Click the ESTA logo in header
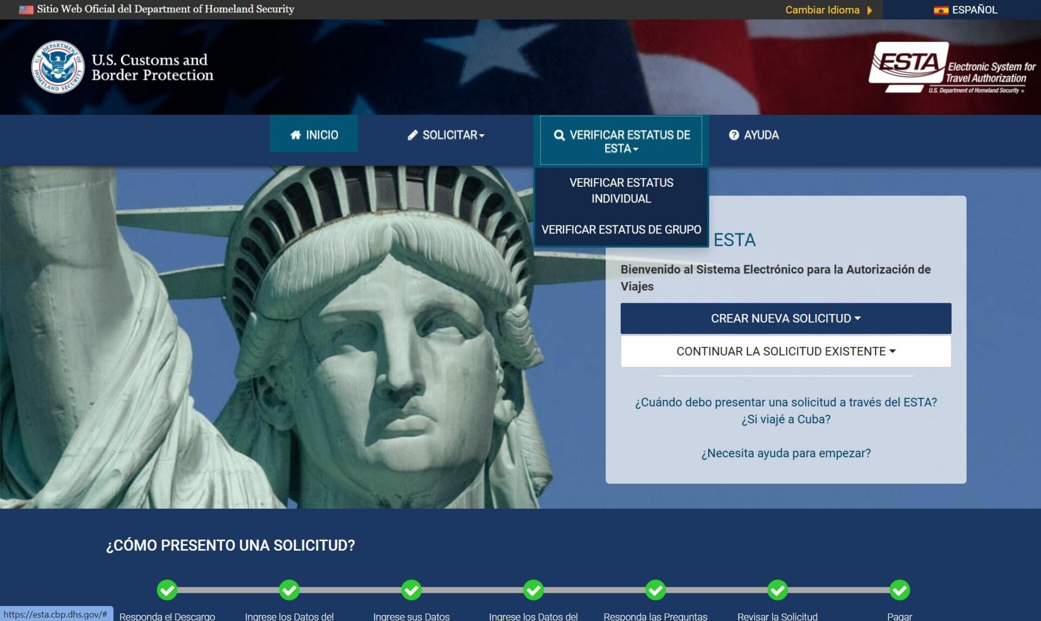Viewport: 1041px width, 621px height. pyautogui.click(x=953, y=68)
